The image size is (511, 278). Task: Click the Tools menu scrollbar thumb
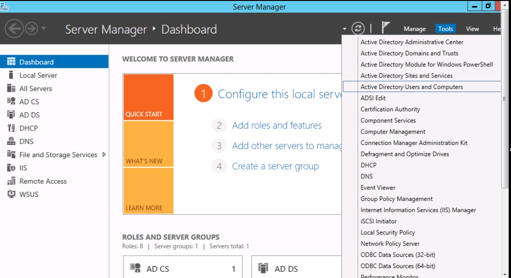pyautogui.click(x=504, y=99)
